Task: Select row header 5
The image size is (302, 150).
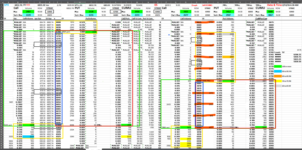Action: click(x=1, y=18)
